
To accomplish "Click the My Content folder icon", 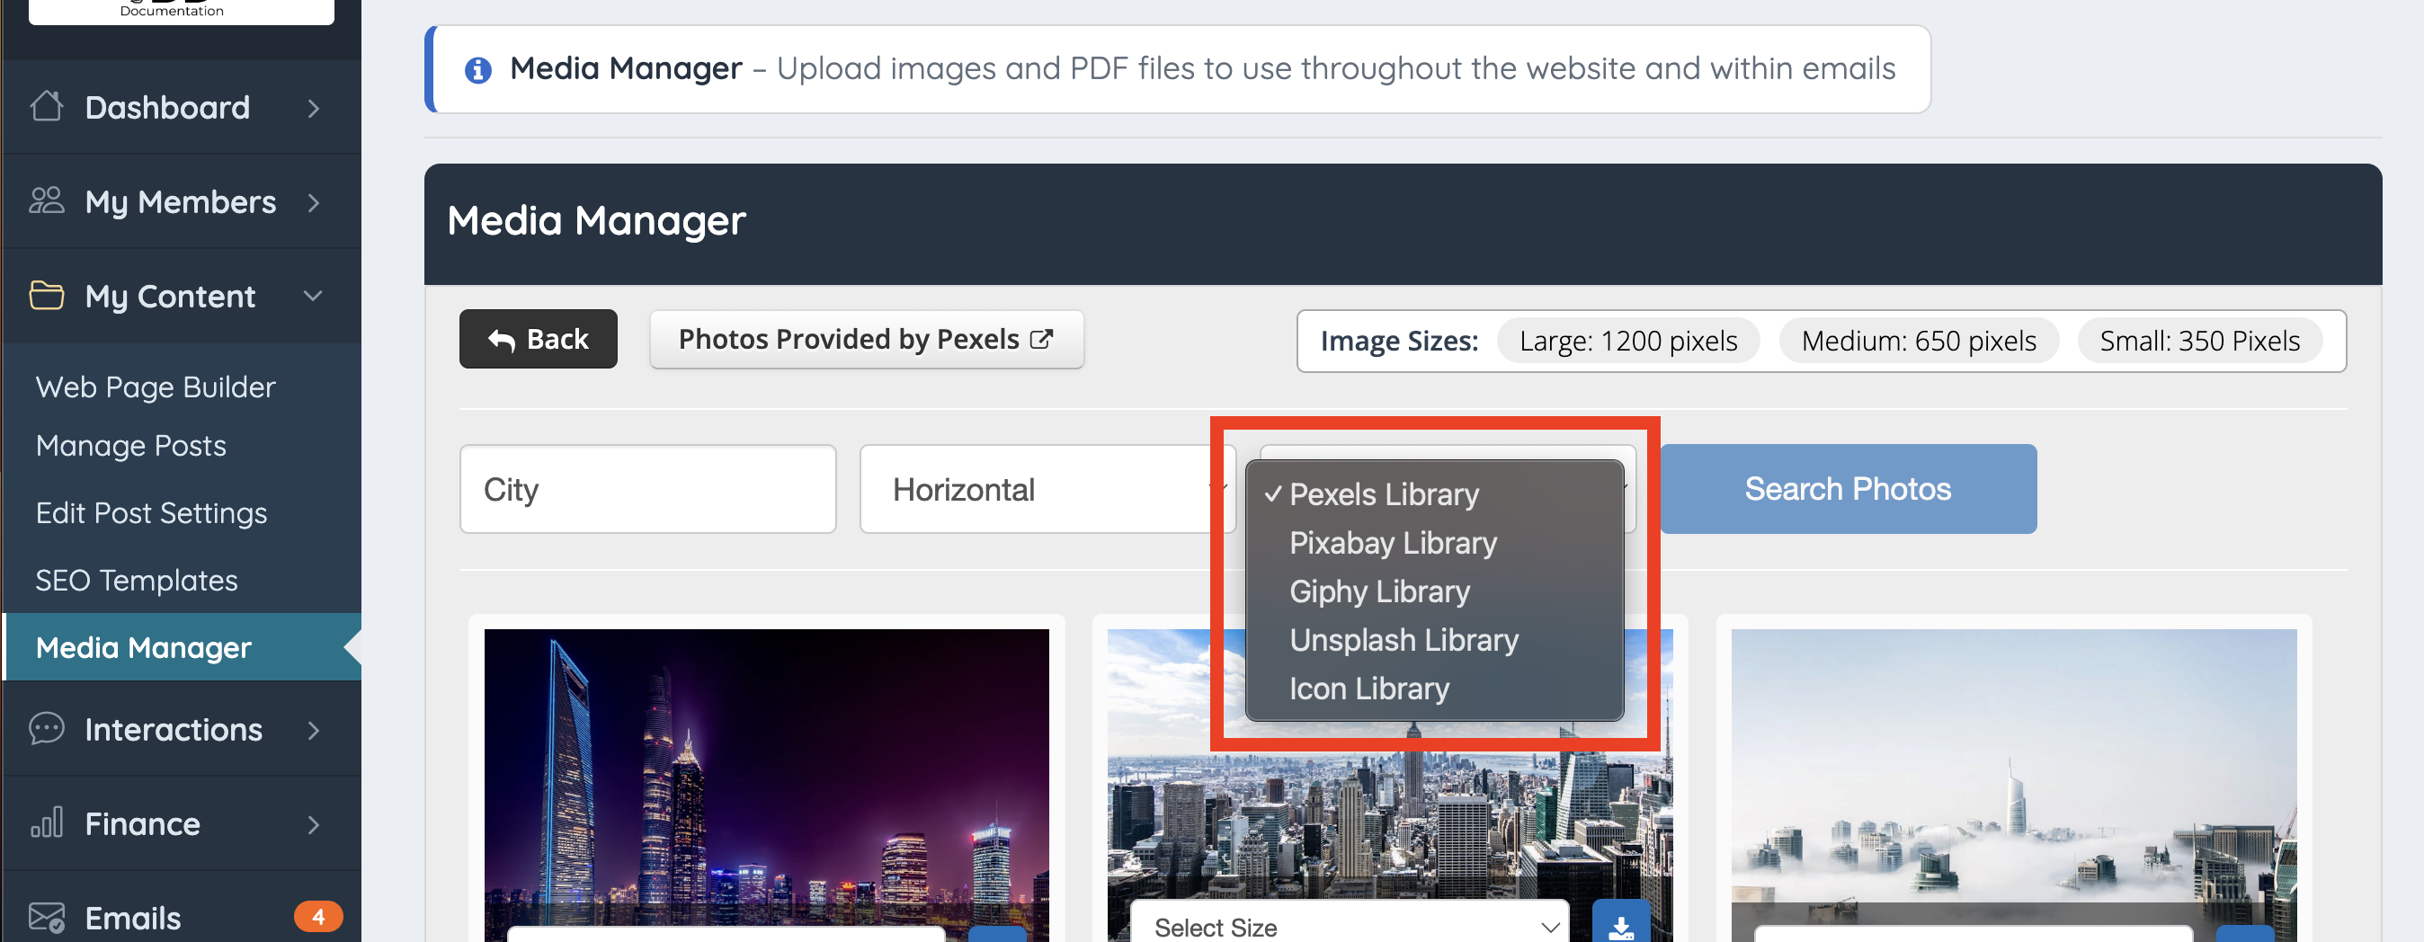I will tap(46, 296).
